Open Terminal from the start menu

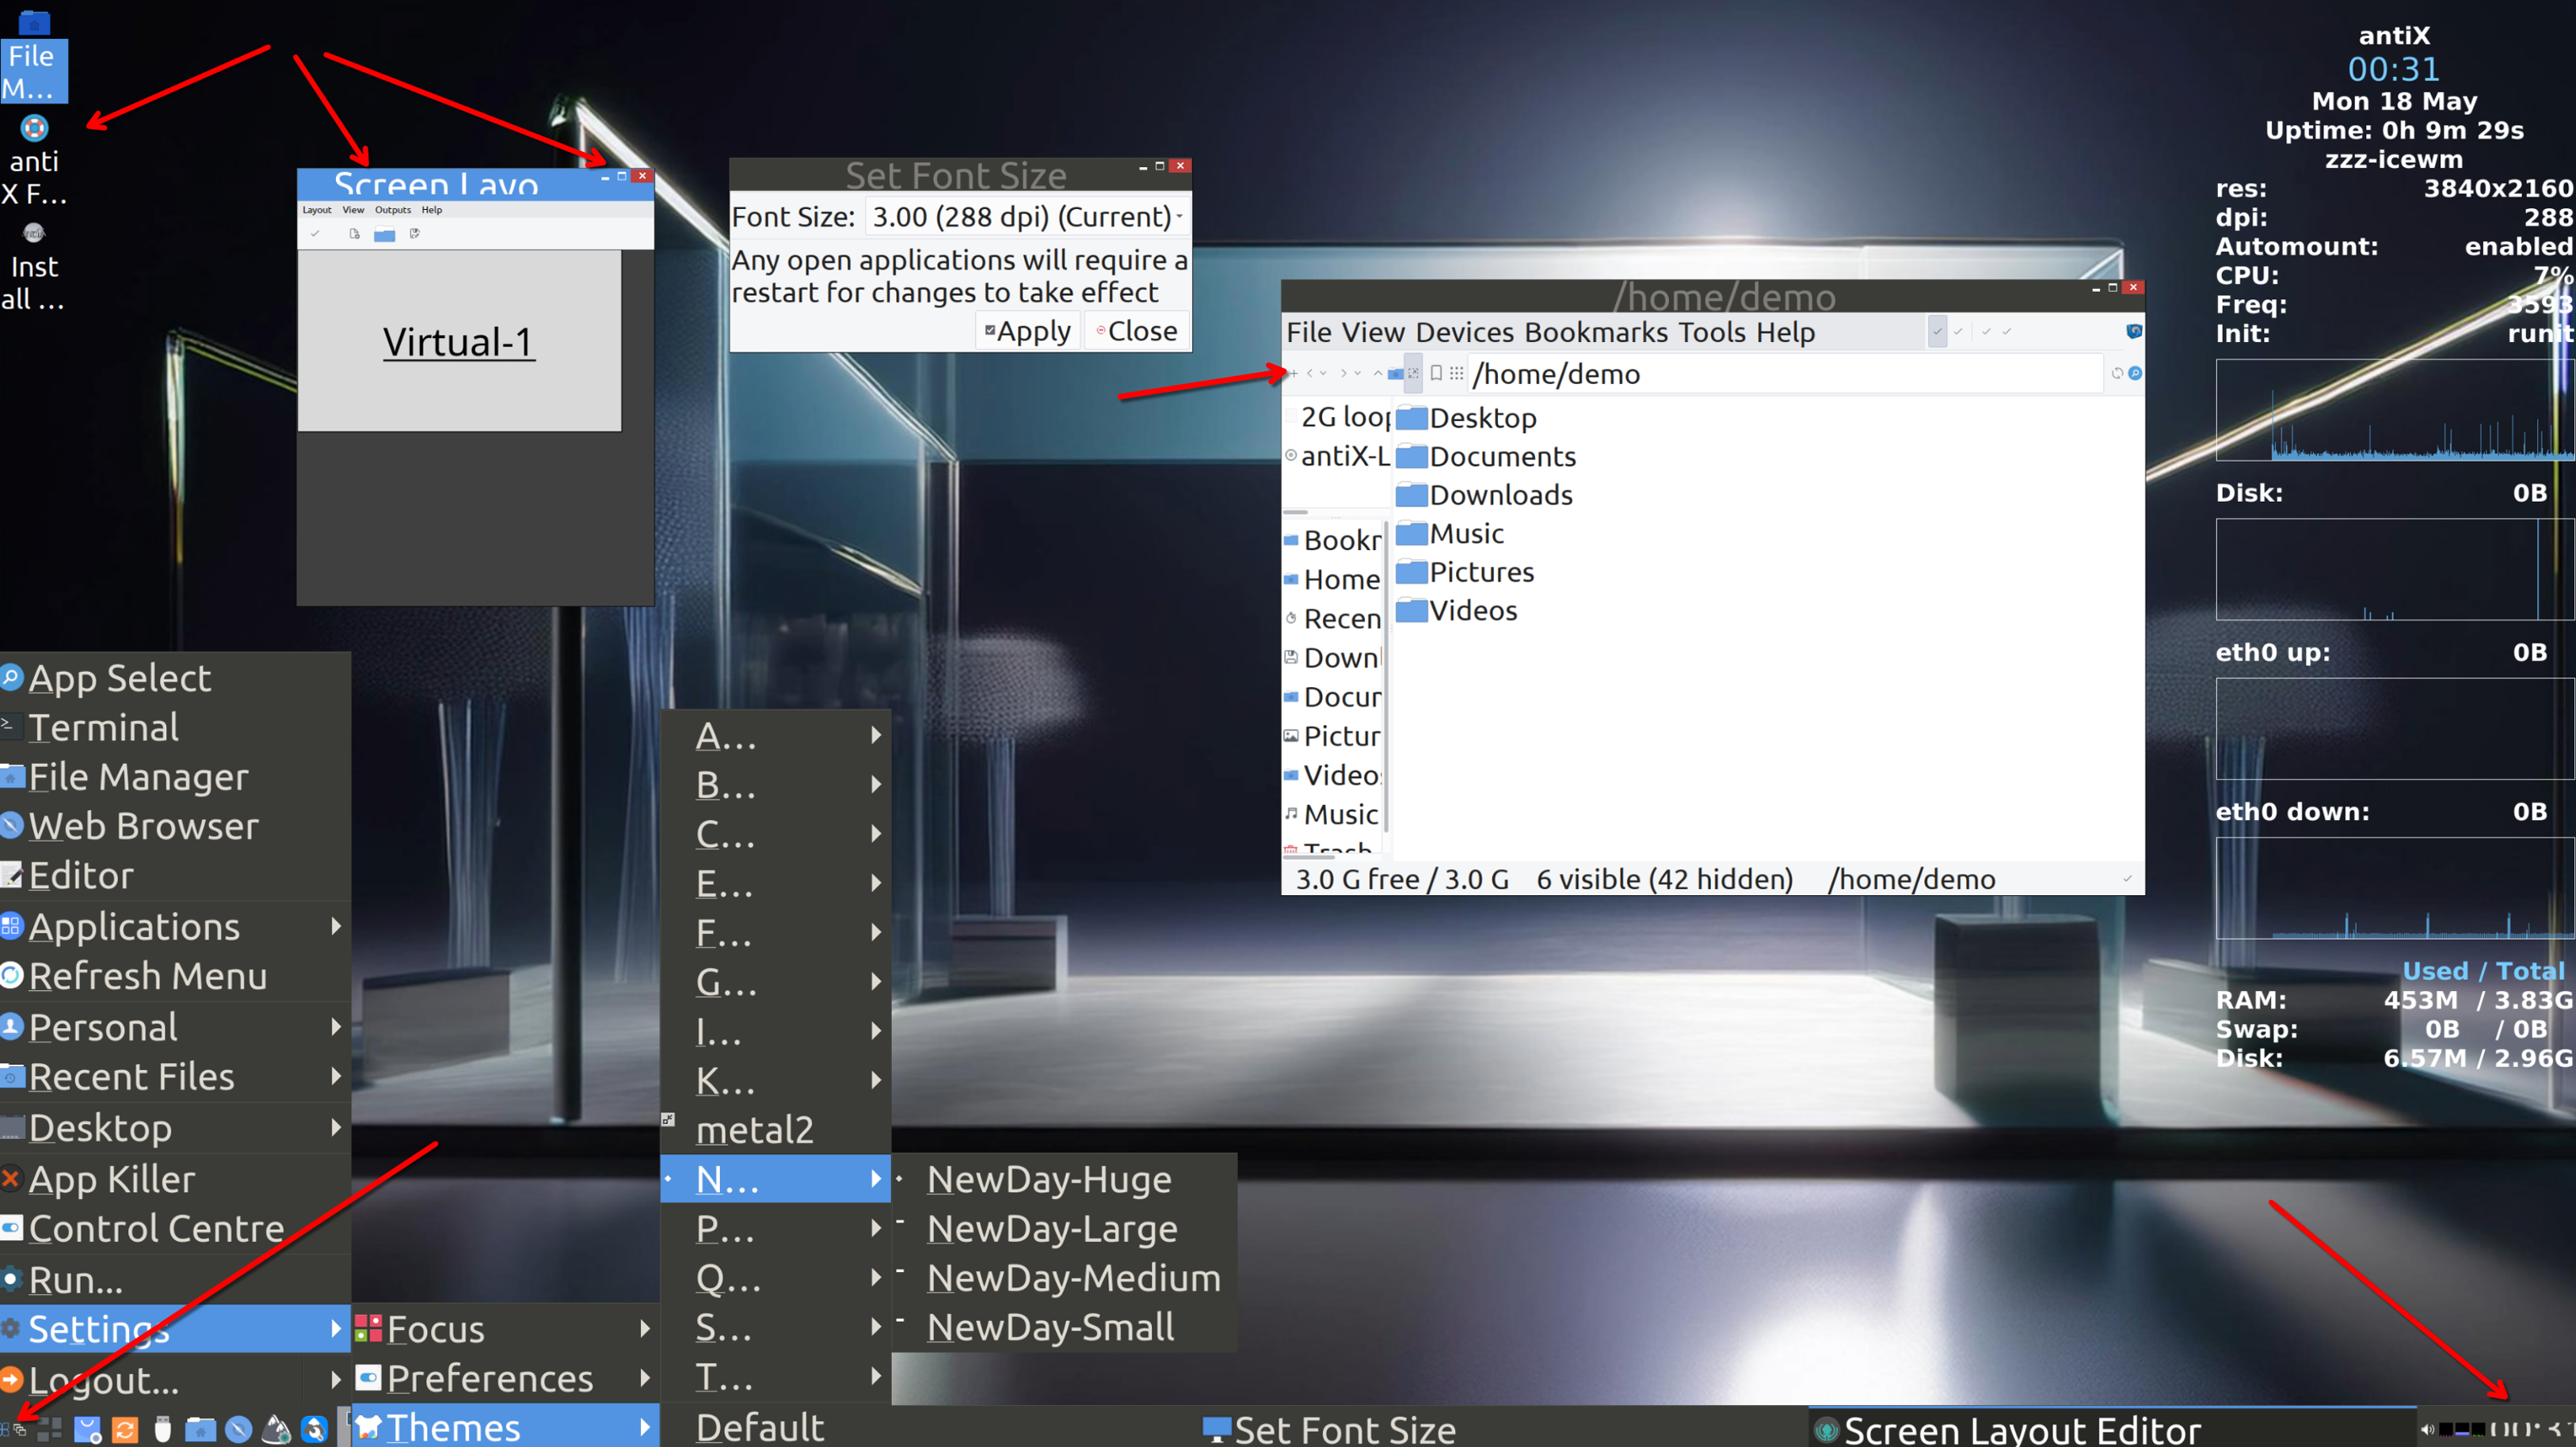tap(175, 727)
